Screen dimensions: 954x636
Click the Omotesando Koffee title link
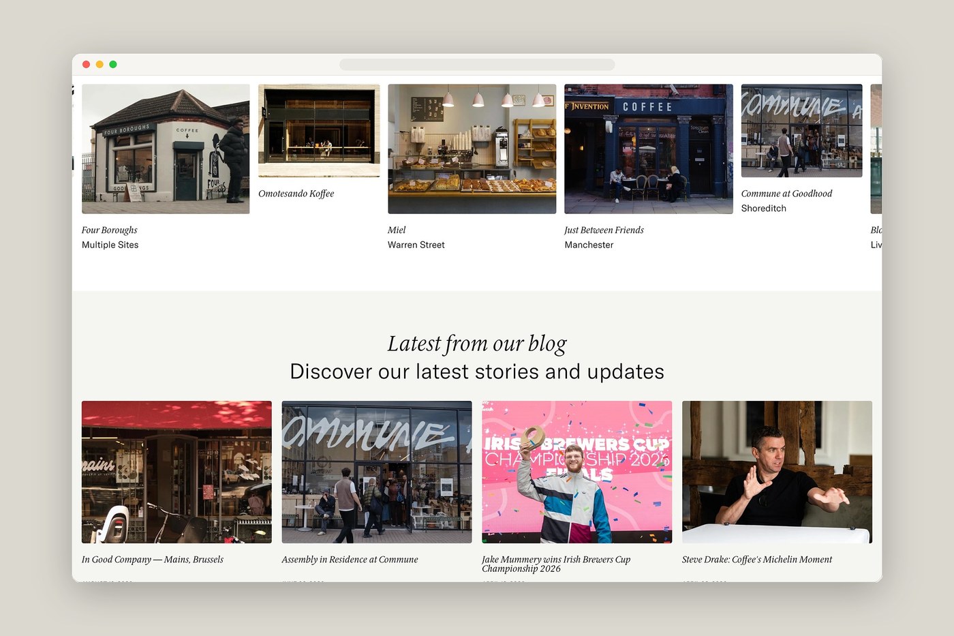[x=296, y=194]
